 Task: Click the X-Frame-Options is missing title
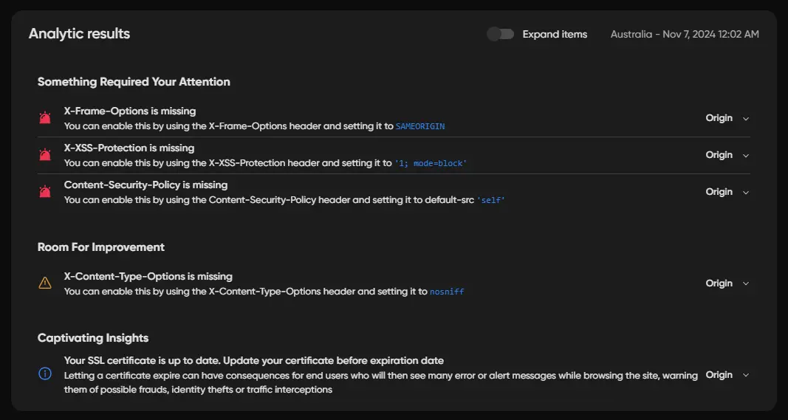point(130,111)
